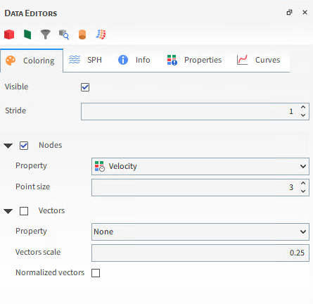Screen dimensions: 313x304
Task: Open the Info tab
Action: pyautogui.click(x=134, y=60)
